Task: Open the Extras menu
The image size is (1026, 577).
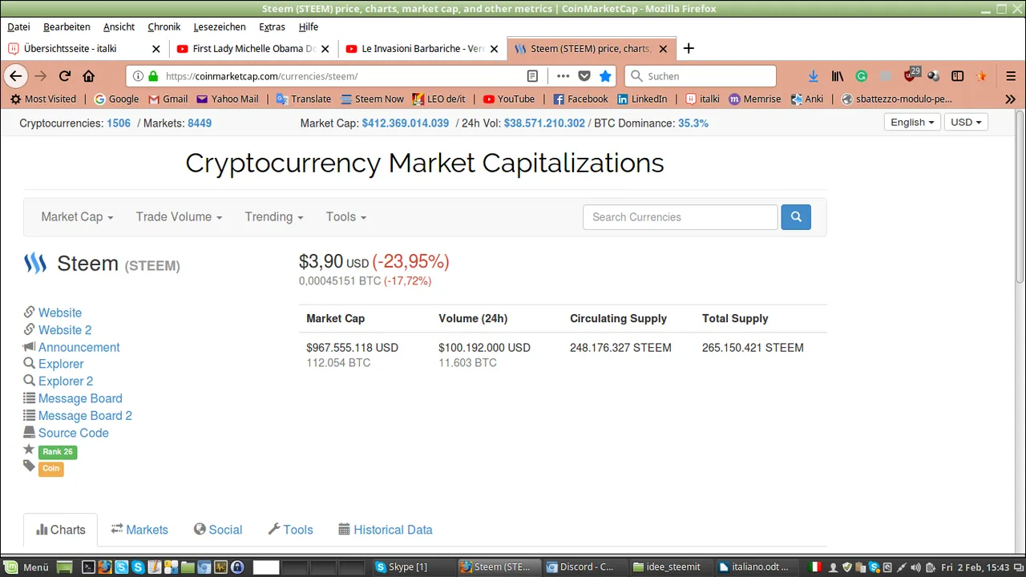Action: point(272,27)
